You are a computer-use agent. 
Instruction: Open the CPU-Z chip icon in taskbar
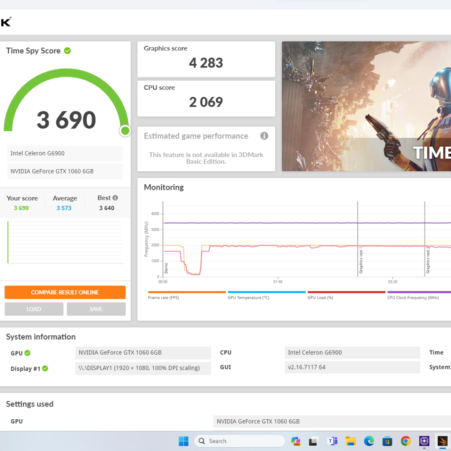(x=424, y=441)
